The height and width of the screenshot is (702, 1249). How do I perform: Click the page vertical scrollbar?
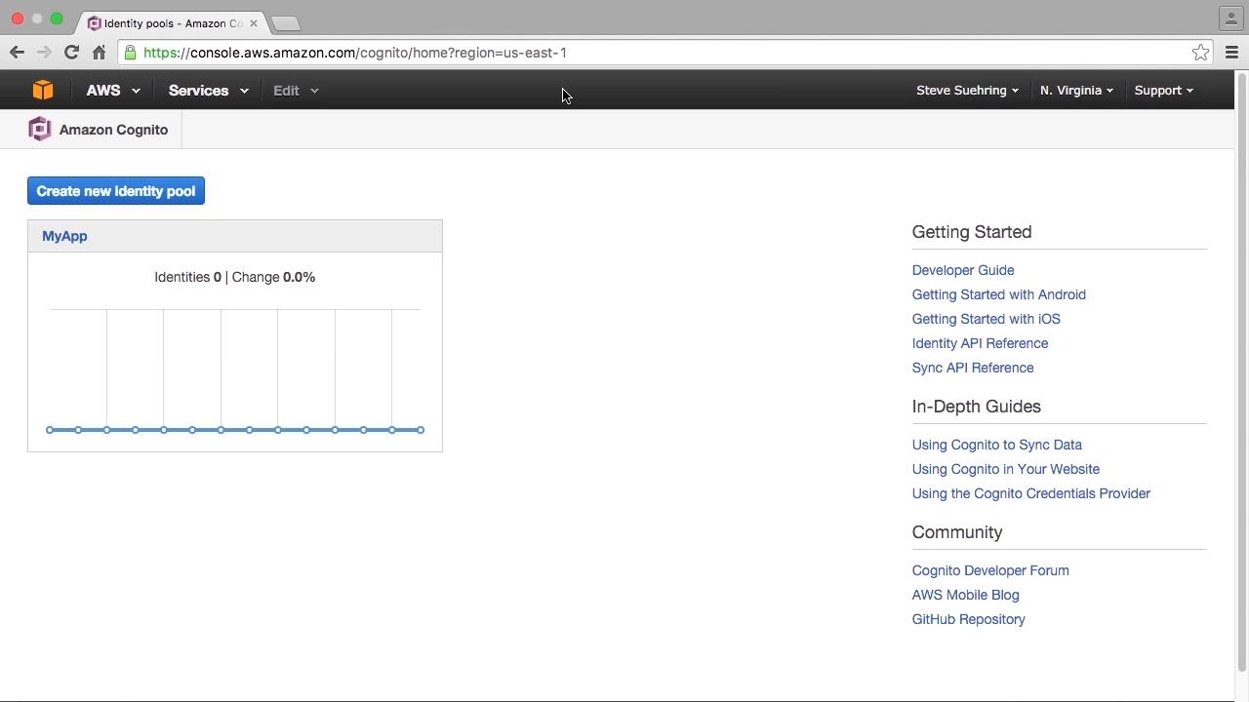(1242, 370)
